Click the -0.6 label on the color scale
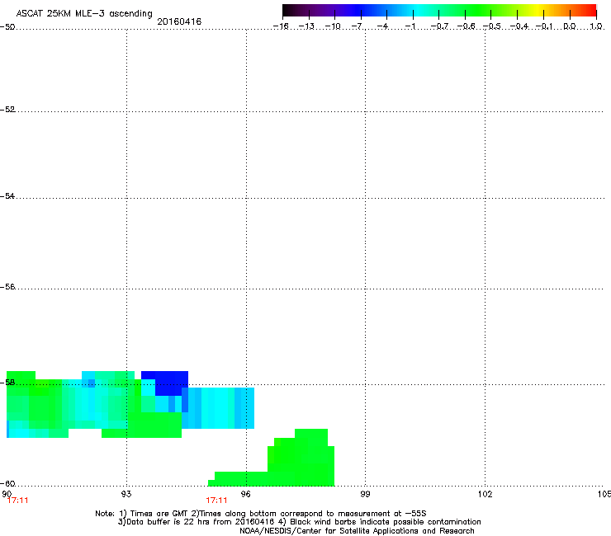This screenshot has height=536, width=611. click(466, 26)
